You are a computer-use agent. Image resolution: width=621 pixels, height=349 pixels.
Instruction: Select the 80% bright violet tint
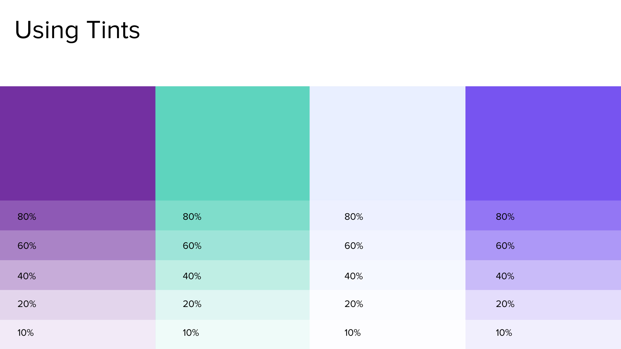pos(543,216)
